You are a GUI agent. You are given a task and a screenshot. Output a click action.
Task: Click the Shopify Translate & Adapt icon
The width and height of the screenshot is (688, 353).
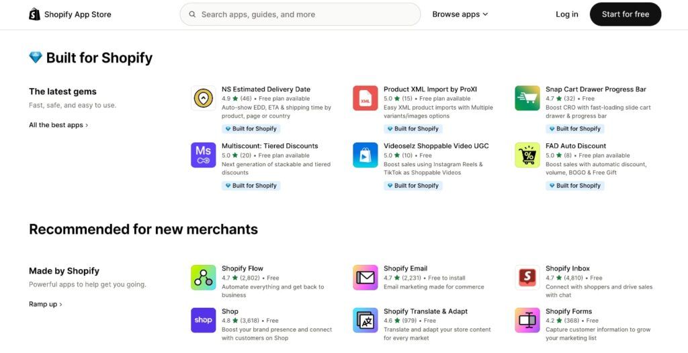coord(365,320)
